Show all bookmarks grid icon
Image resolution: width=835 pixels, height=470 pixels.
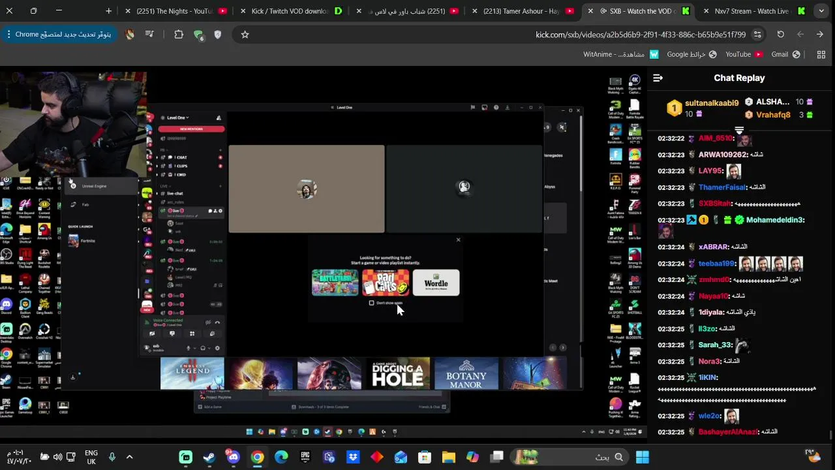[821, 54]
